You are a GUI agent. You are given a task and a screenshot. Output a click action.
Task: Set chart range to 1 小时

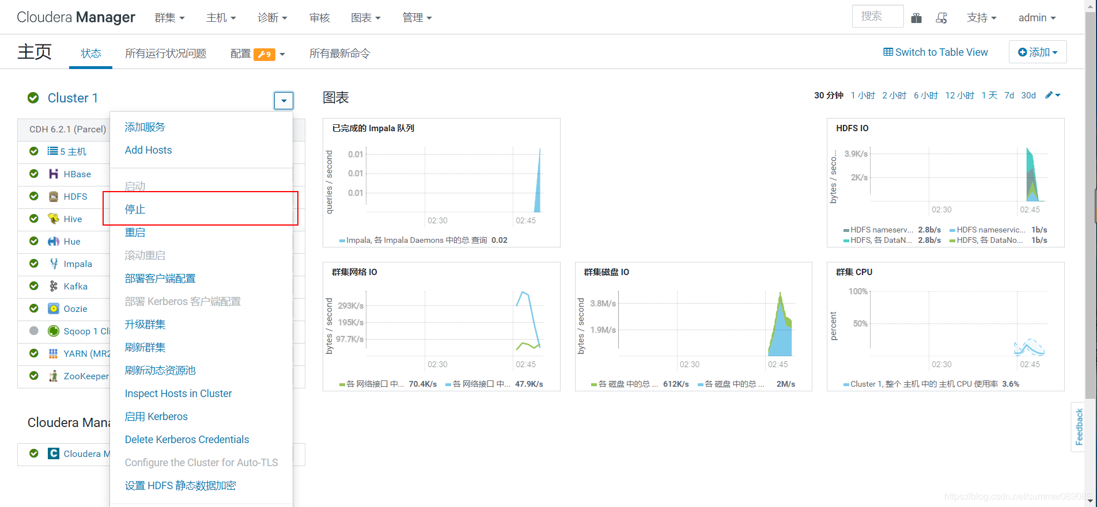[x=863, y=96]
